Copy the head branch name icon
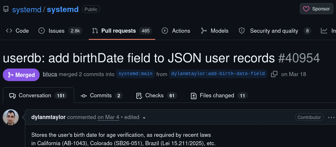The height and width of the screenshot is (147, 336). 274,74
